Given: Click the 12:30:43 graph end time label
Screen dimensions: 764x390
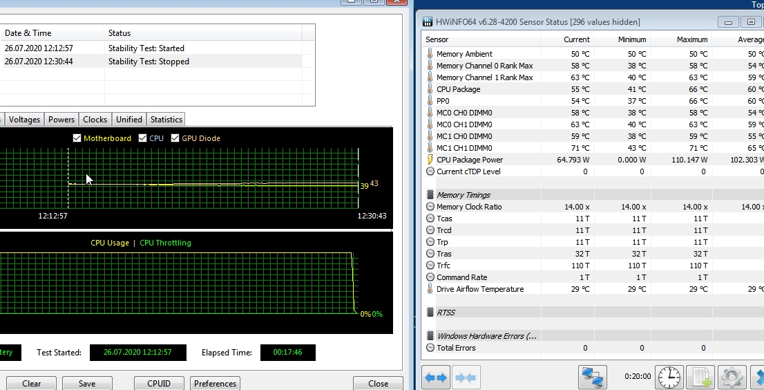Looking at the screenshot, I should pyautogui.click(x=372, y=216).
